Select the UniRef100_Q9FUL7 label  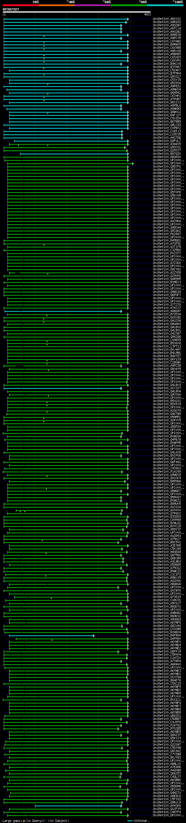click(x=167, y=141)
